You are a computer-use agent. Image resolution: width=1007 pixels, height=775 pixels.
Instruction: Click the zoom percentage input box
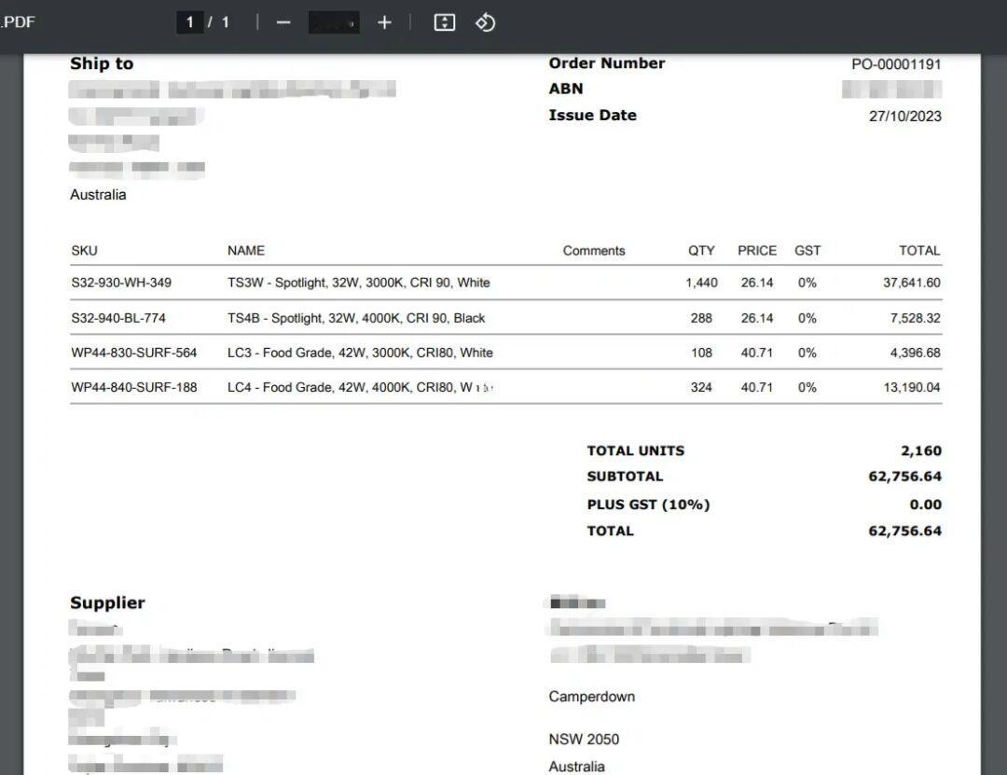coord(334,22)
